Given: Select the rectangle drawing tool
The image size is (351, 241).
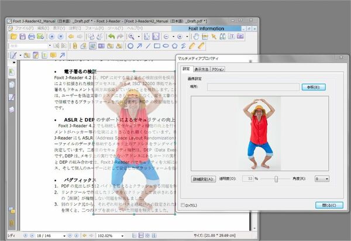Looking at the screenshot, I should tap(157, 46).
